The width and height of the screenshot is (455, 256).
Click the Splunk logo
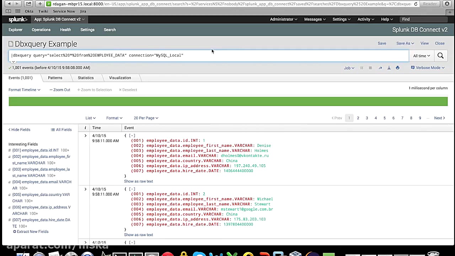pyautogui.click(x=18, y=19)
